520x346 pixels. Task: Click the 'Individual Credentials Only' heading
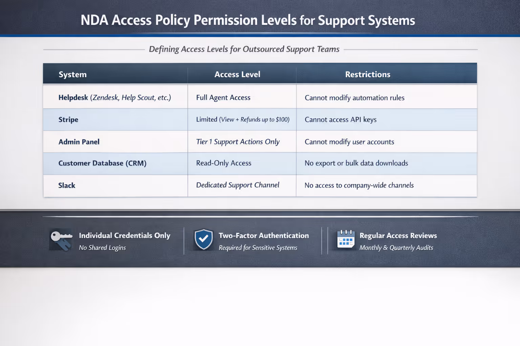coord(125,236)
